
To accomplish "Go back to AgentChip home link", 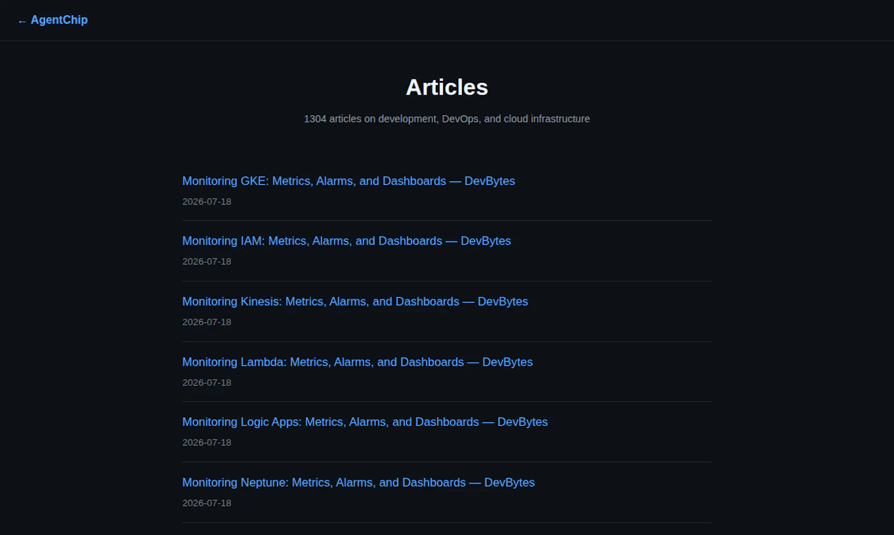I will (x=53, y=20).
